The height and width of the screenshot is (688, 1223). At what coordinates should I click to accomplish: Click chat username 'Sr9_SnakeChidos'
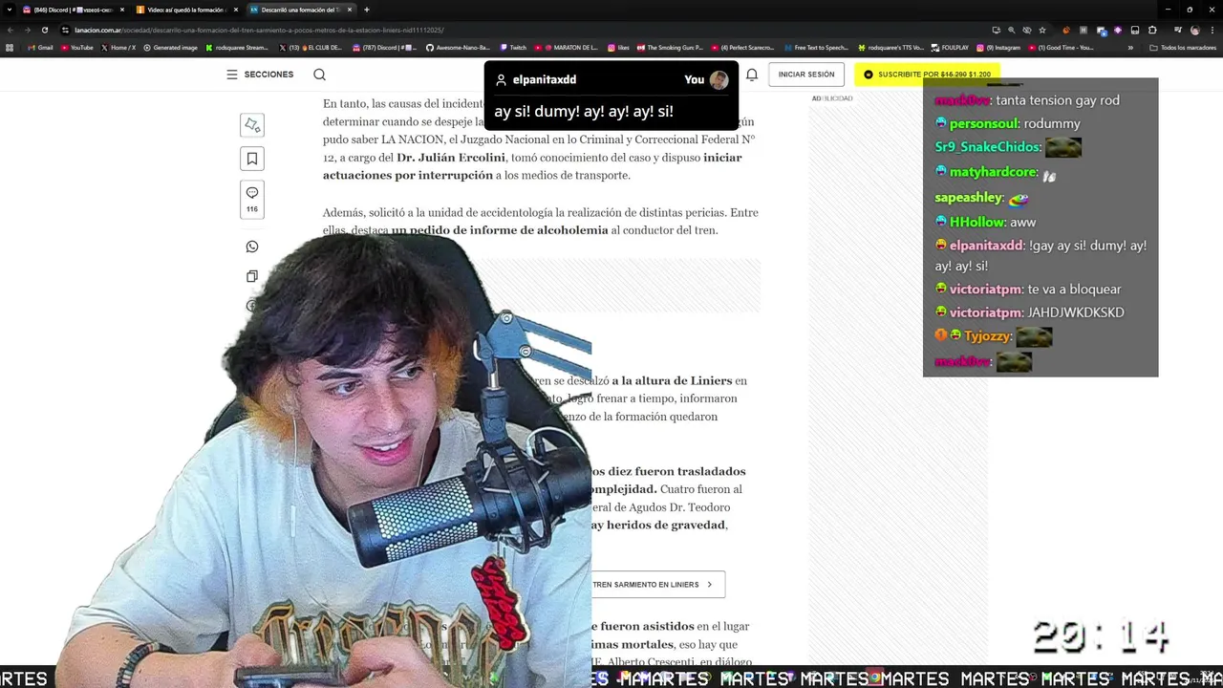tap(987, 147)
